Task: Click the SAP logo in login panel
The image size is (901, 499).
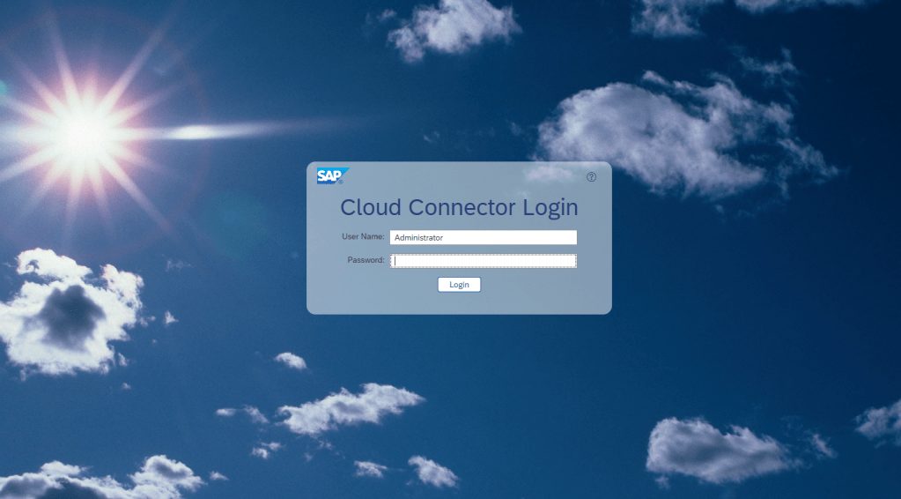Action: point(331,176)
